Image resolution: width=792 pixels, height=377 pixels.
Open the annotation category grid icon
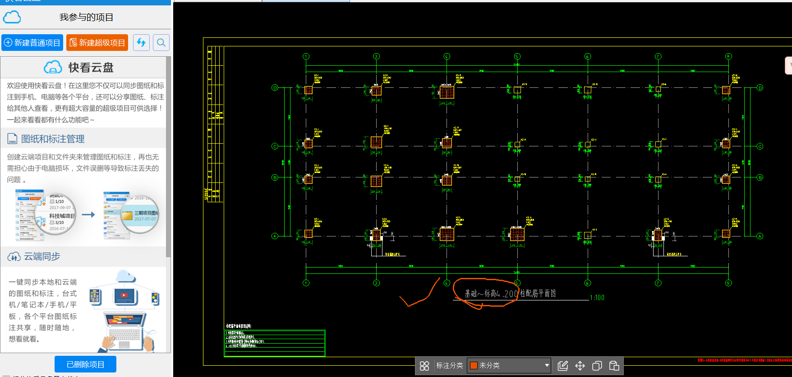(424, 366)
